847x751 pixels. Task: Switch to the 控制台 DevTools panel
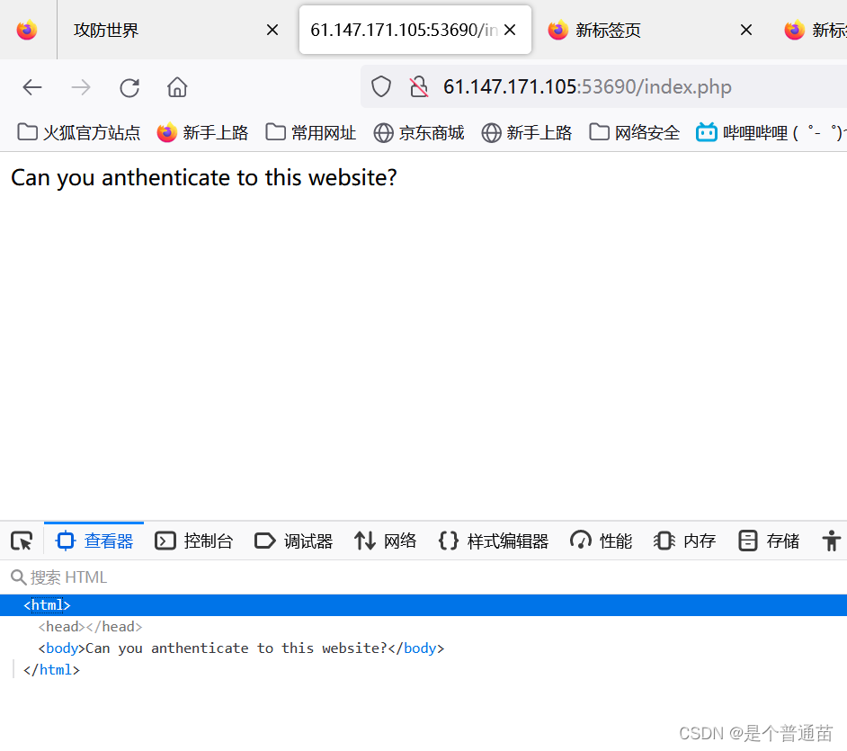[194, 540]
